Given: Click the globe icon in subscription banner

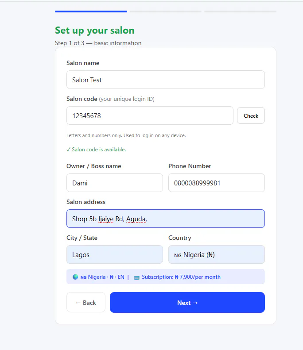Looking at the screenshot, I should click(75, 277).
